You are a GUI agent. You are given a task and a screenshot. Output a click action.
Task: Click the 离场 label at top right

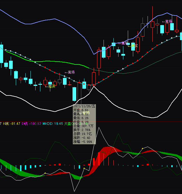168,21
